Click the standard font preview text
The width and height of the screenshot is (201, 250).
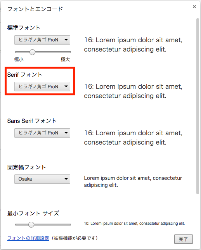click(x=133, y=45)
